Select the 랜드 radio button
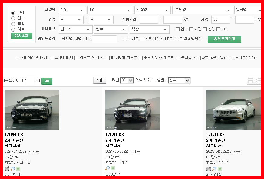The width and height of the screenshot is (264, 179). tap(13, 18)
